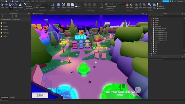Image resolution: width=185 pixels, height=104 pixels.
Task: Insert a Spawn location
Action: 131,5
